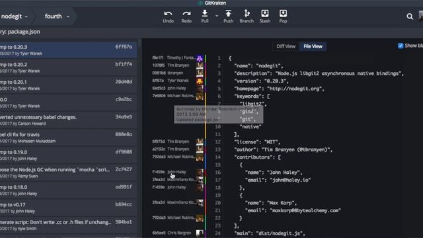Switch to the File View tab
The image size is (423, 238).
(313, 46)
